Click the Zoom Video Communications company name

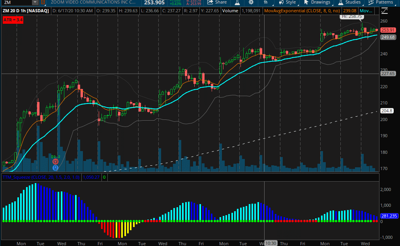coord(93,2)
